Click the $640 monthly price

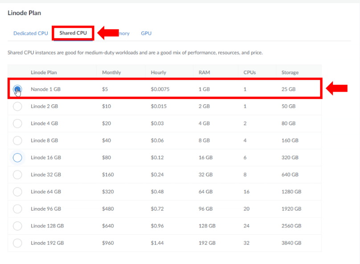coord(108,226)
